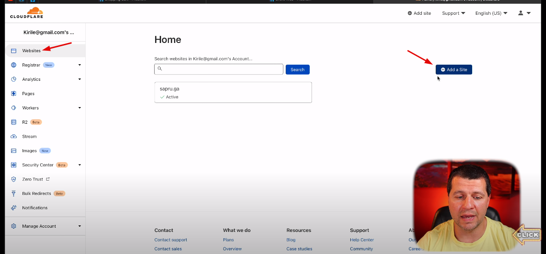Expand the Analytics submenu arrow
This screenshot has width=546, height=254.
pyautogui.click(x=79, y=79)
